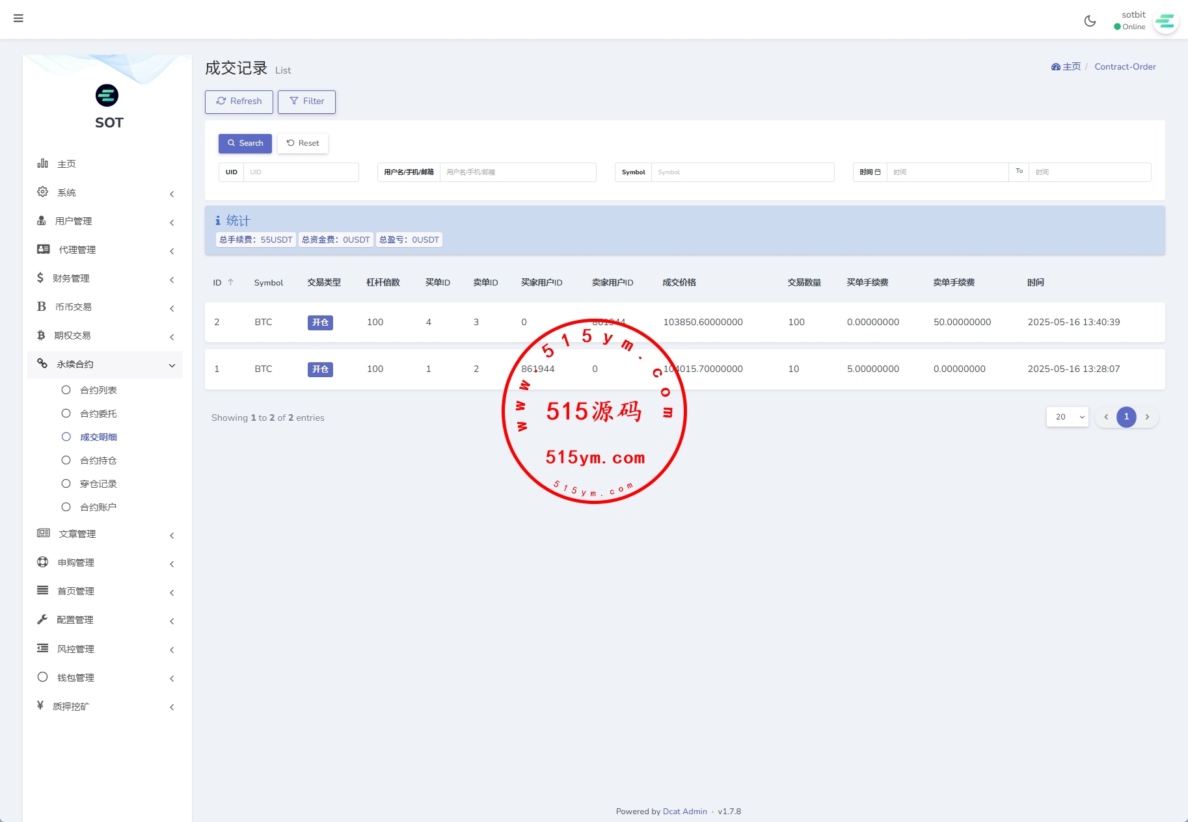Go to next page arrow in pagination
This screenshot has height=822, width=1188.
tap(1147, 417)
